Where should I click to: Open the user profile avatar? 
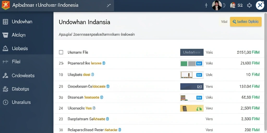(x=217, y=5)
